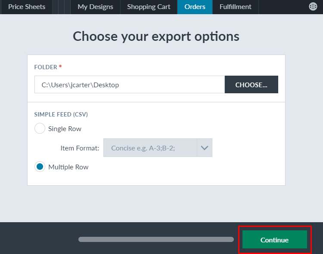Open the Price Sheets tab

(27, 7)
